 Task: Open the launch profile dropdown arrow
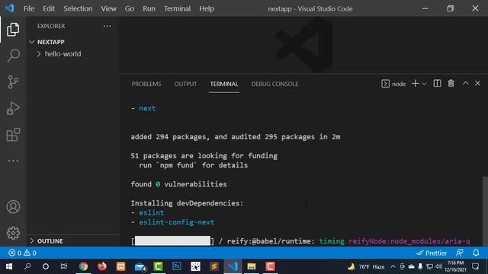[x=424, y=84]
